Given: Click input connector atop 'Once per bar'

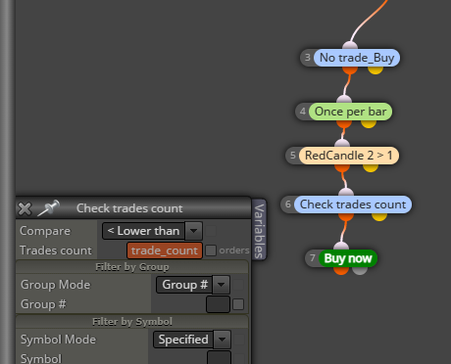Looking at the screenshot, I should [x=344, y=99].
